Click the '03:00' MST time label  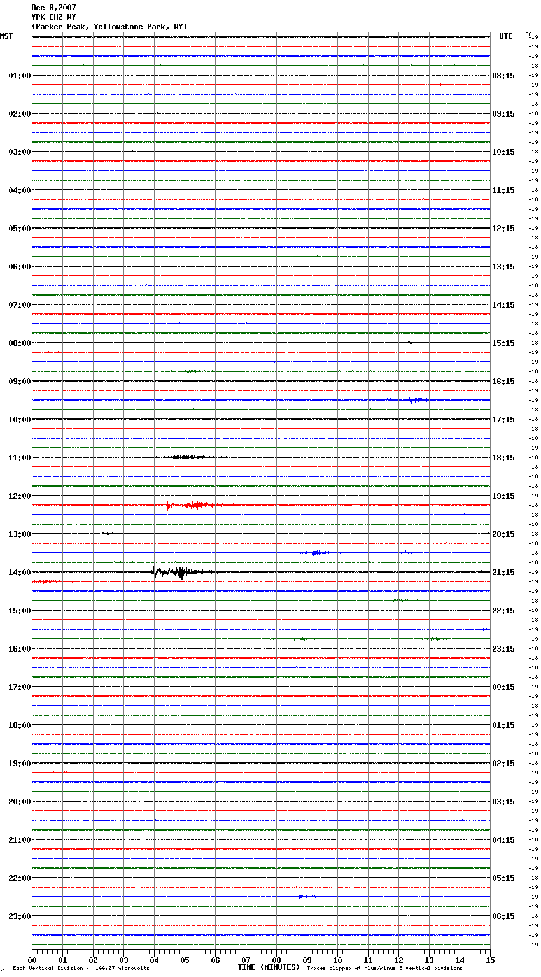tap(20, 152)
